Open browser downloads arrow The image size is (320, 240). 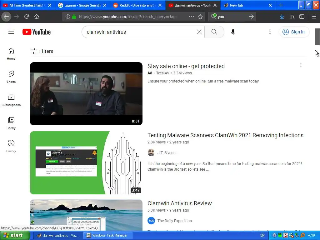282,17
